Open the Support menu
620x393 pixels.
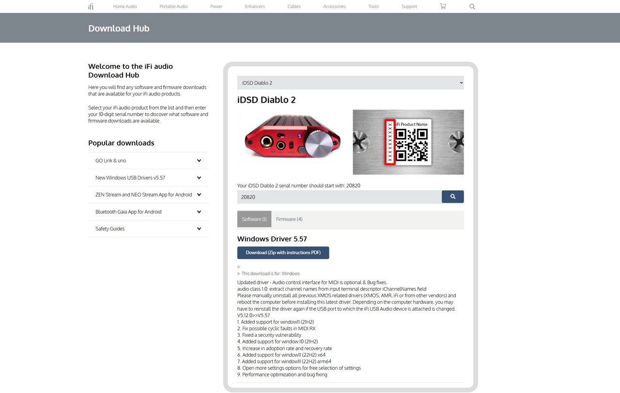pos(409,7)
